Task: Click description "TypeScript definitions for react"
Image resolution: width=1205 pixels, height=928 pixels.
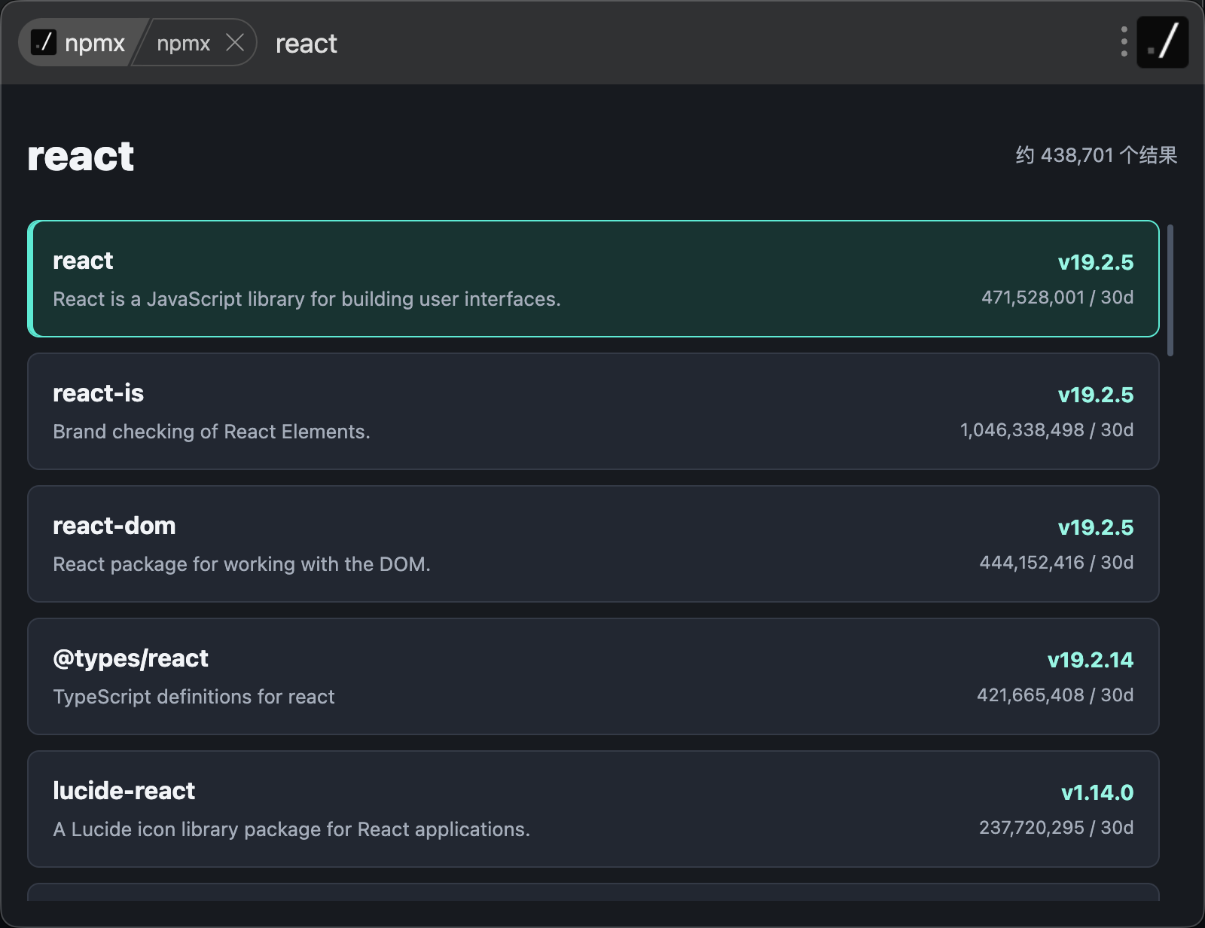Action: click(194, 697)
